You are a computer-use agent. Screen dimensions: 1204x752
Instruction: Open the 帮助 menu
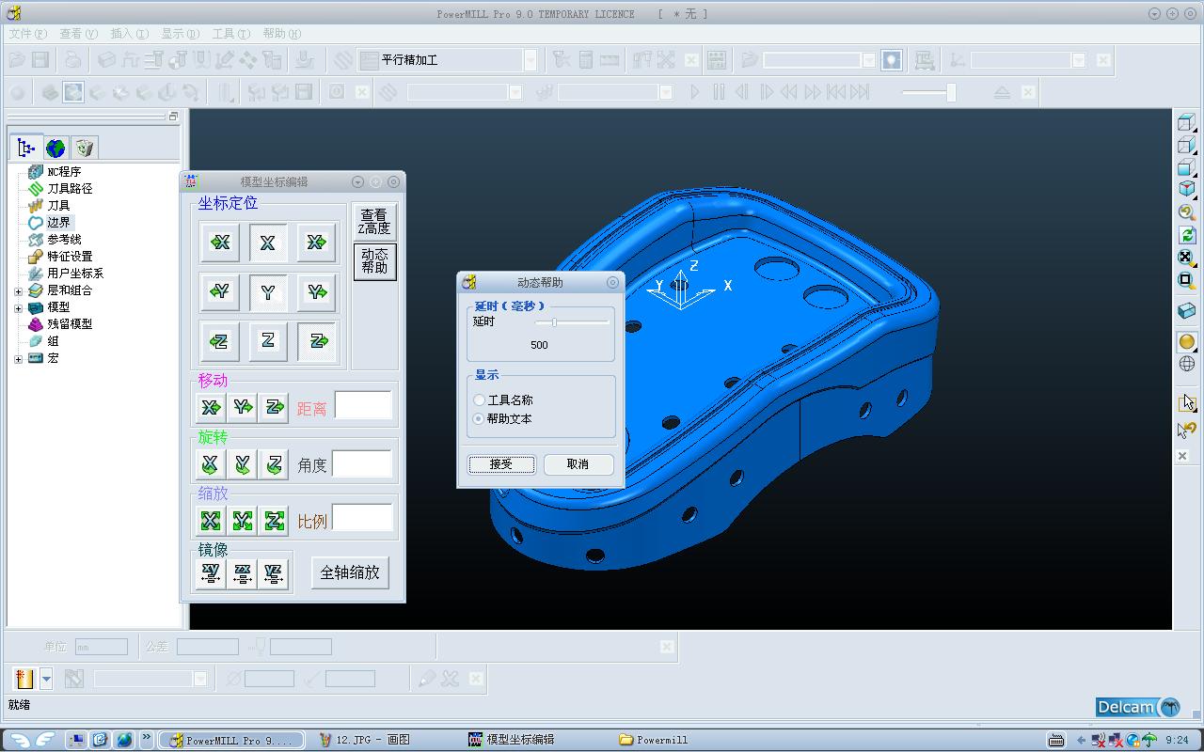click(x=282, y=34)
